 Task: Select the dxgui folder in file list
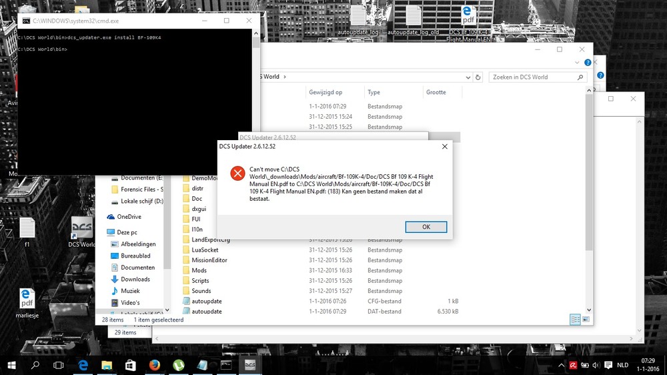194,209
